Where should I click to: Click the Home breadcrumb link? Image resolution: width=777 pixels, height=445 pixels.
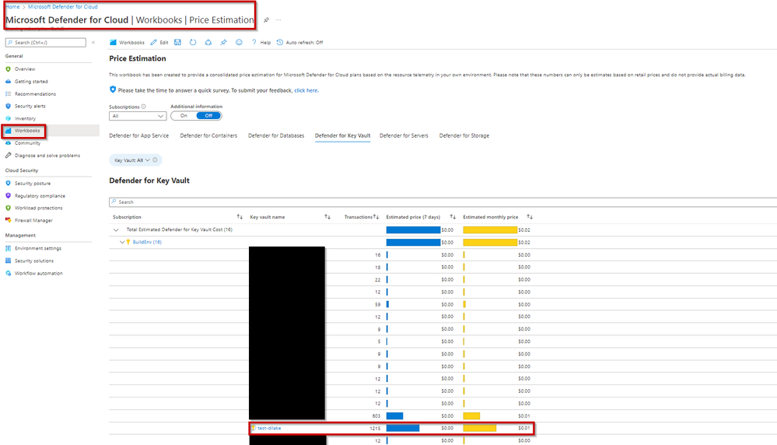pos(13,6)
